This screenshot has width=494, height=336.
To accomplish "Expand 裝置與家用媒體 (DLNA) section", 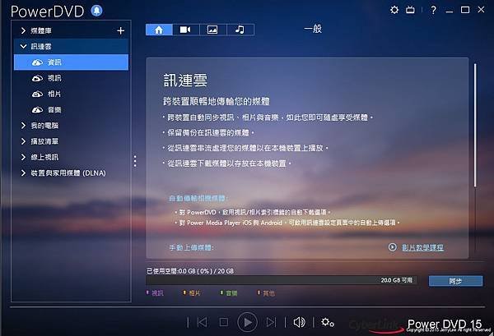I will click(23, 173).
